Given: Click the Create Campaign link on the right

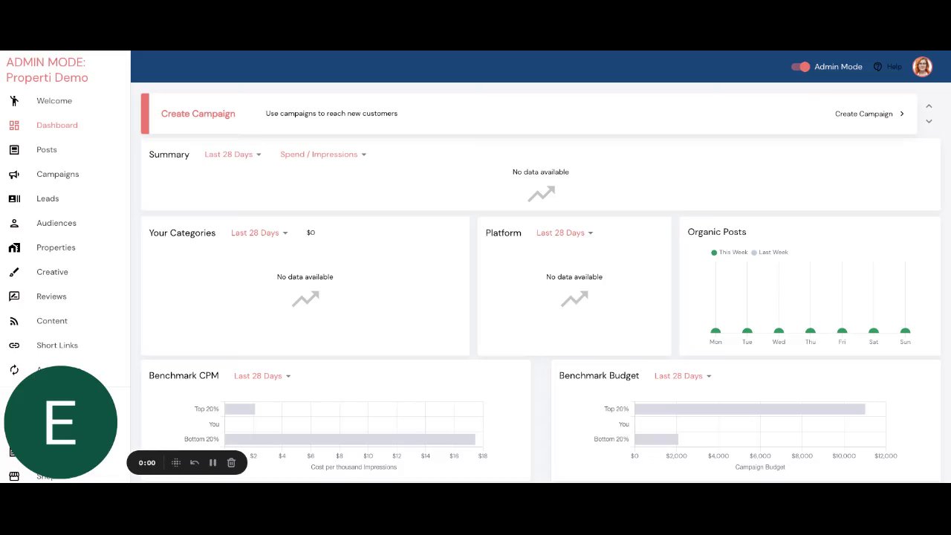Looking at the screenshot, I should [x=869, y=114].
